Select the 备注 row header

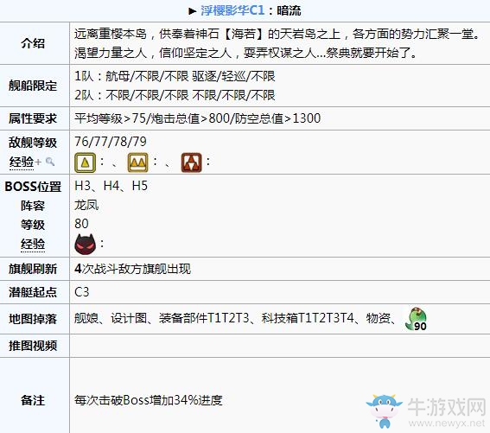coord(33,400)
